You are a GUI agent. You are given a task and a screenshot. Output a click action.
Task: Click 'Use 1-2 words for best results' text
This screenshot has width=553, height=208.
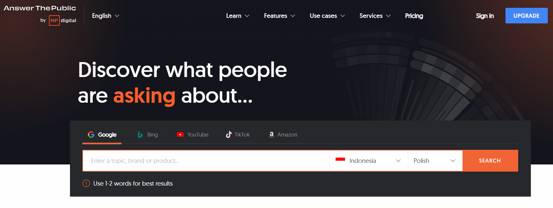133,183
